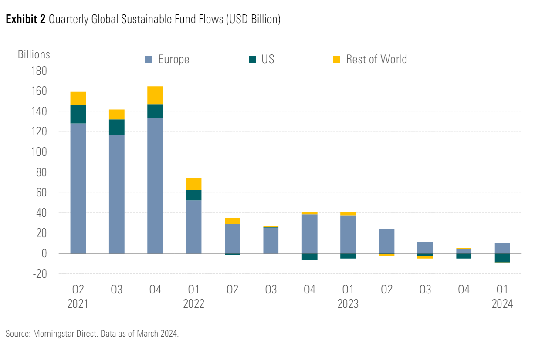The height and width of the screenshot is (344, 535).
Task: Click the Exhibit 2 title text
Action: (x=143, y=20)
